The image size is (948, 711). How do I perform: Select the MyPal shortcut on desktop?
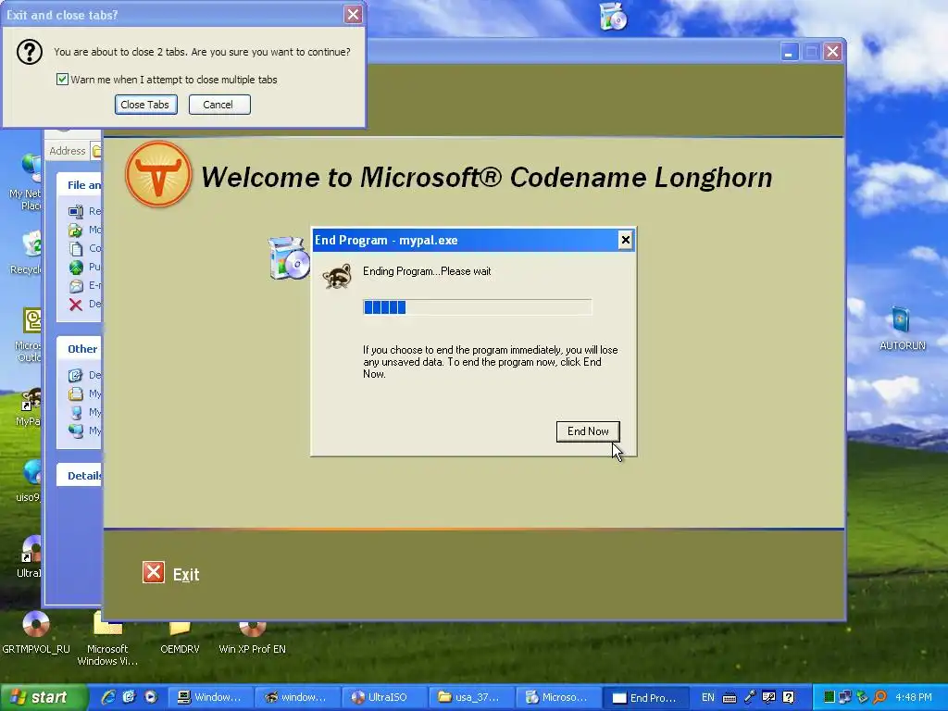(29, 407)
